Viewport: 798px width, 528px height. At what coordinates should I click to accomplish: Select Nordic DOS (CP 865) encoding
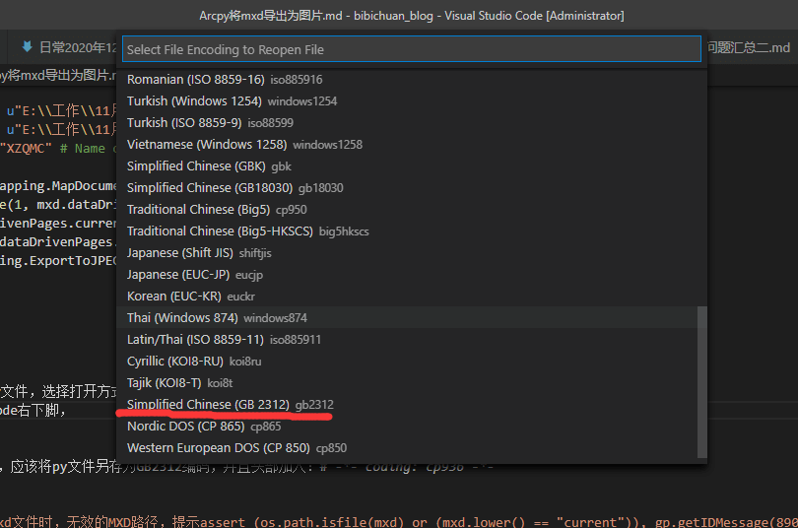click(187, 427)
